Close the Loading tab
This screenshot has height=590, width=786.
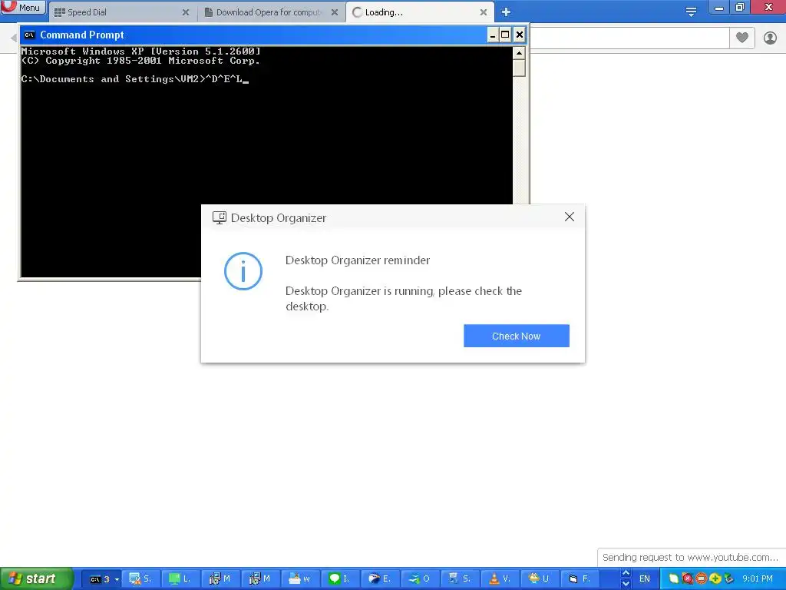tap(484, 12)
